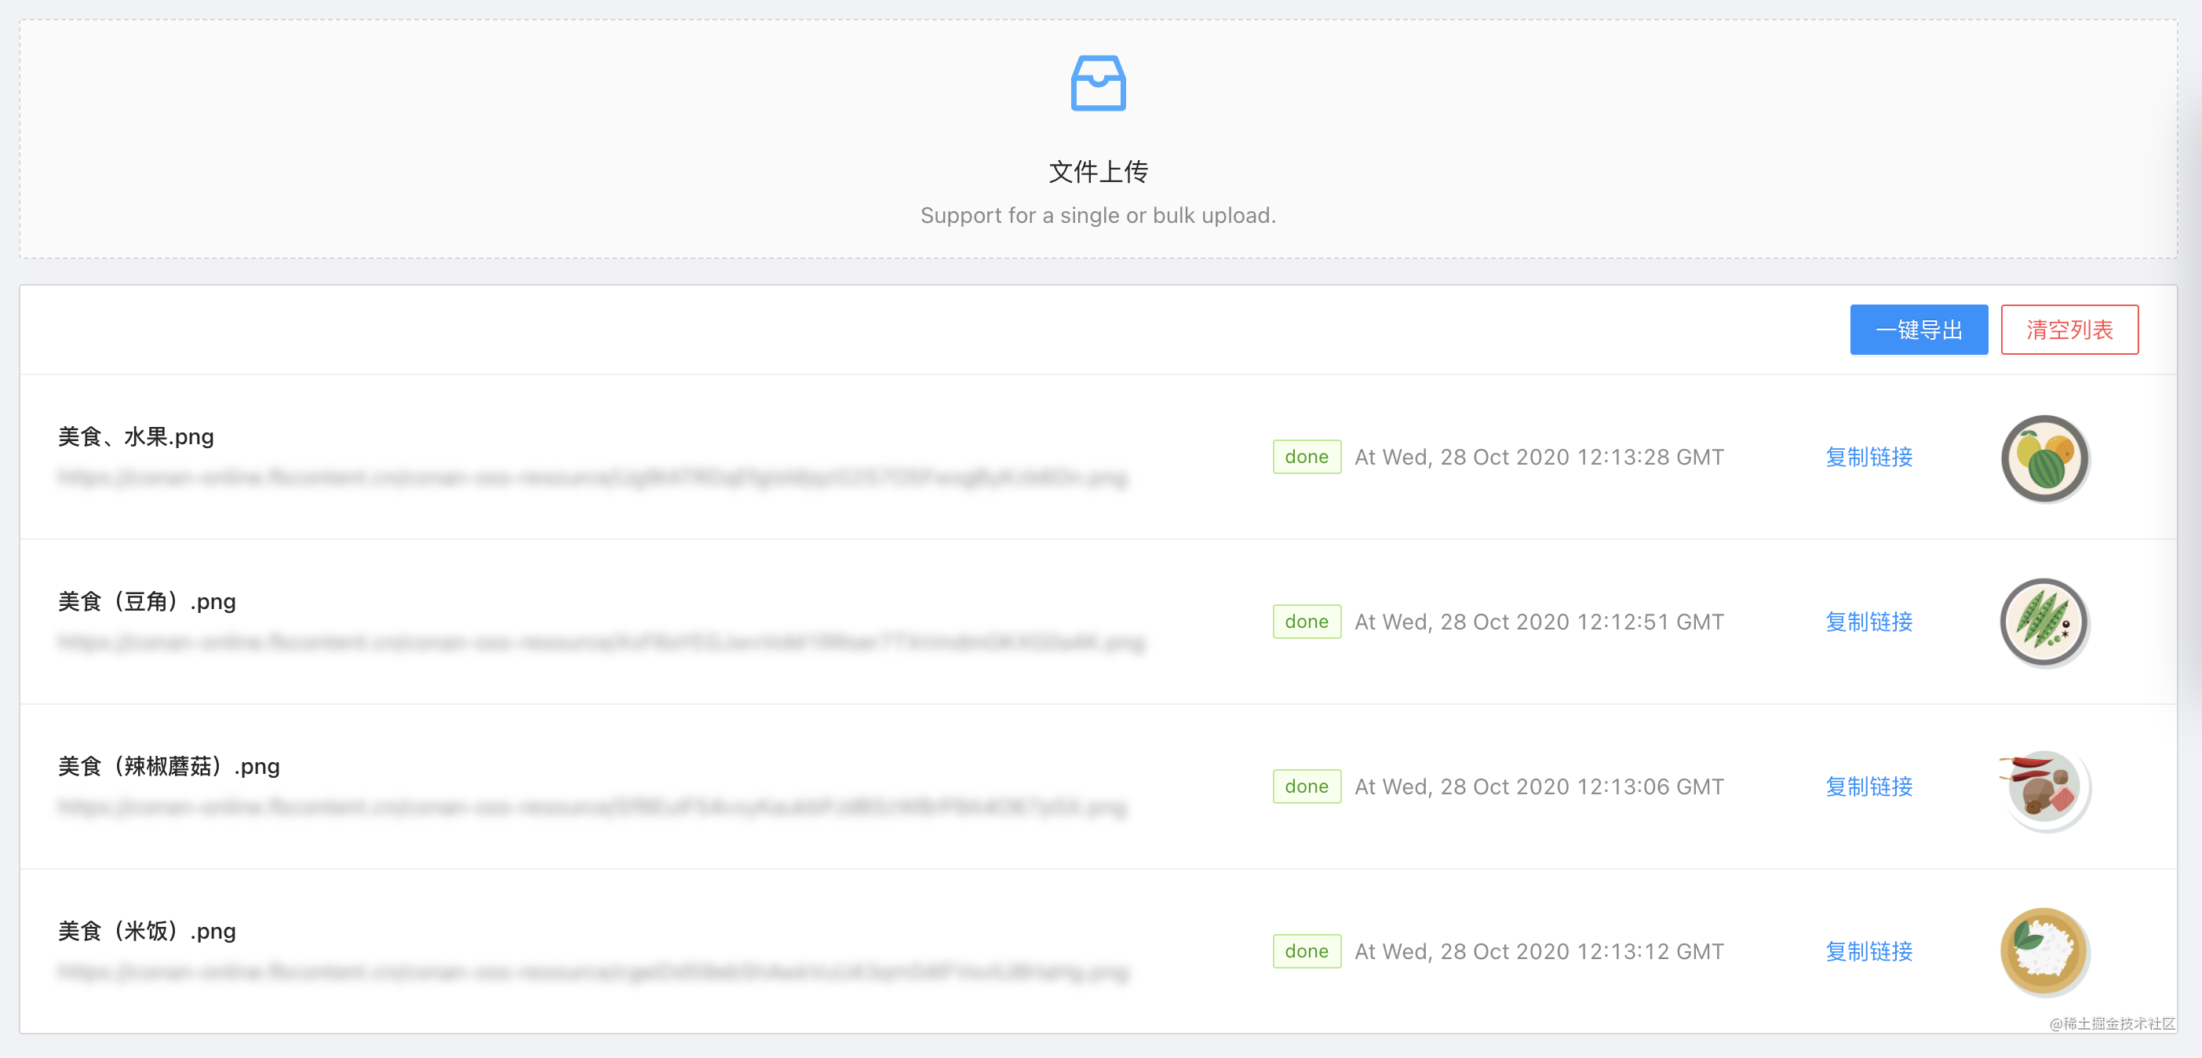
Task: Open the 美食（辣椒蘑菇）.png pepper thumbnail
Action: point(2045,786)
